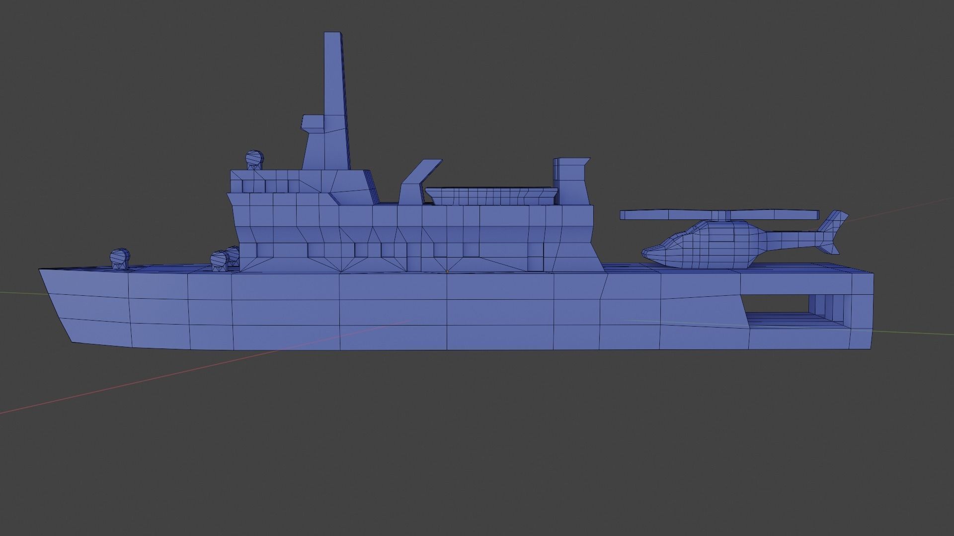Click the rear exhaust stack on the superstructure
The height and width of the screenshot is (536, 954).
pyautogui.click(x=572, y=181)
